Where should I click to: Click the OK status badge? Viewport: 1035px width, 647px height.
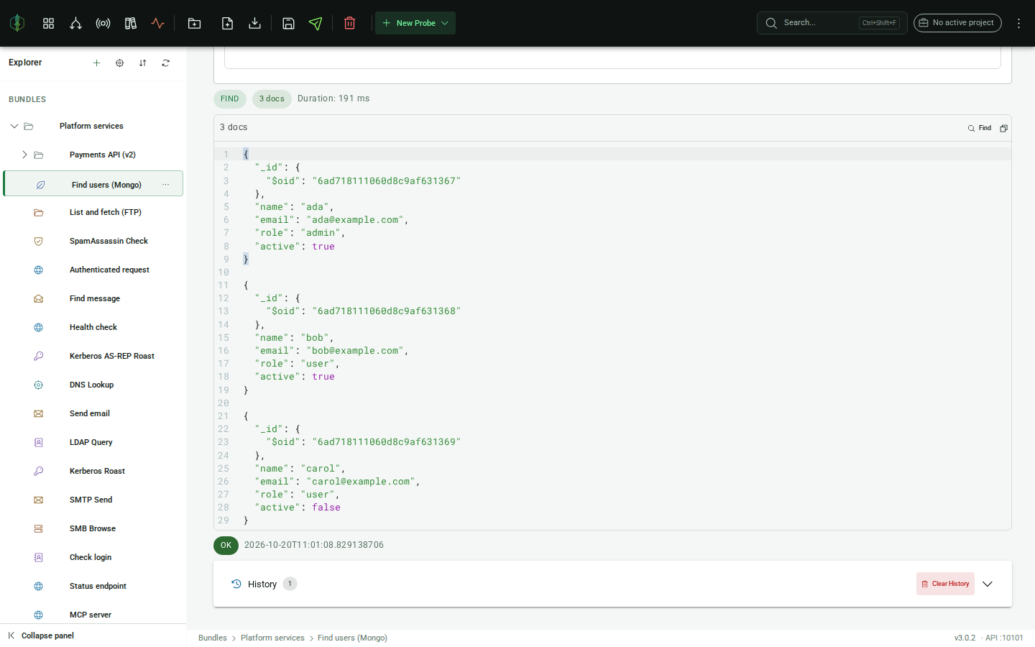[226, 545]
